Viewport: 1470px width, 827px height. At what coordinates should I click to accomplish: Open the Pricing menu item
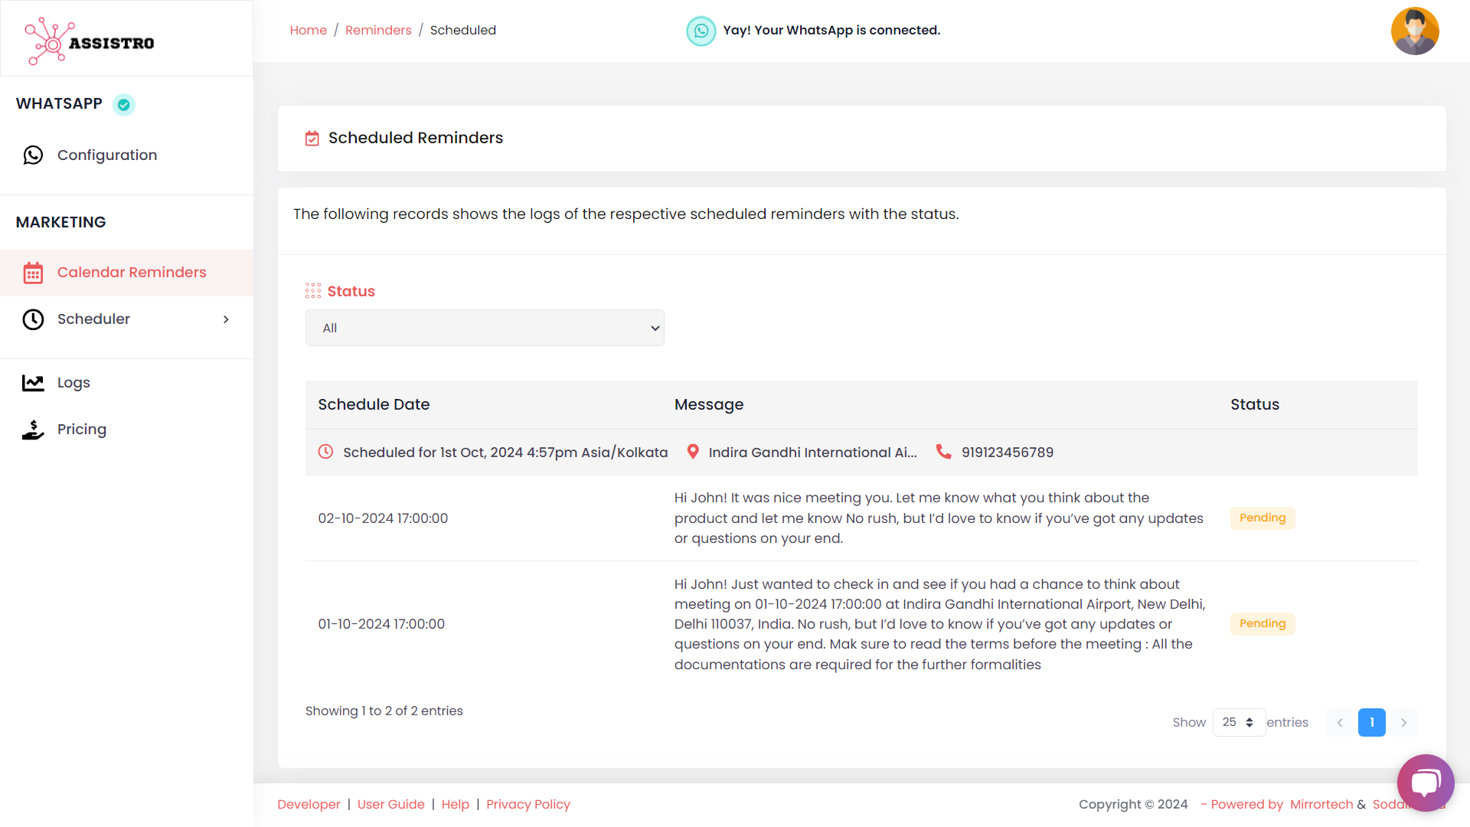pyautogui.click(x=82, y=430)
